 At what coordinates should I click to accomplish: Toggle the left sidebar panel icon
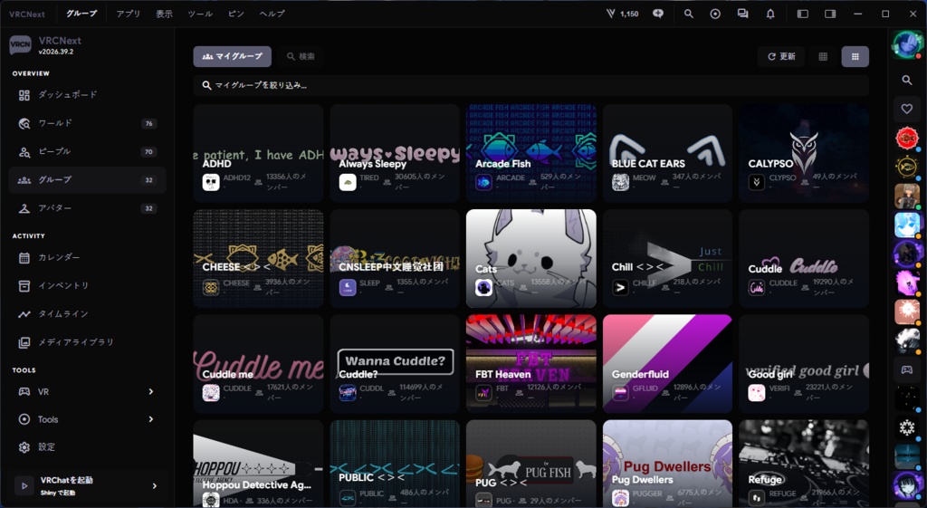pos(802,14)
